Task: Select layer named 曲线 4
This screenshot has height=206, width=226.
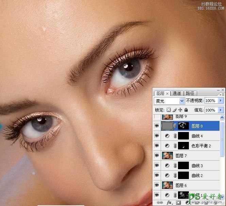Action: (197, 136)
